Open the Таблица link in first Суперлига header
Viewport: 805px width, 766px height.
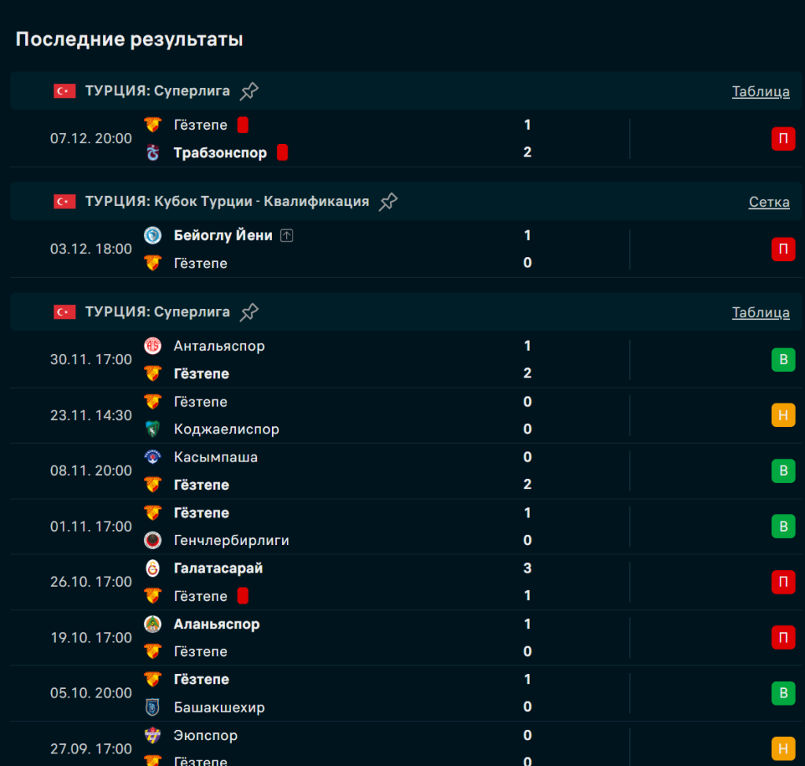760,91
